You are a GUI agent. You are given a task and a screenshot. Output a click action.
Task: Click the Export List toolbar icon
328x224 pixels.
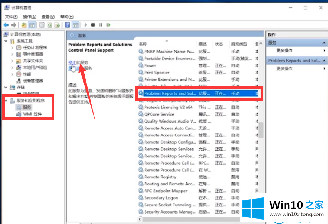click(57, 25)
